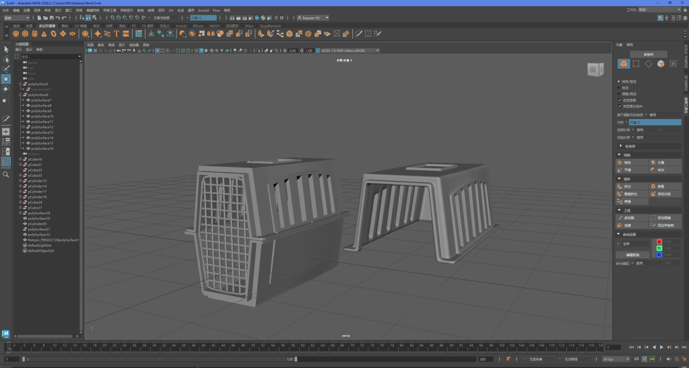Image resolution: width=689 pixels, height=368 pixels.
Task: Enable the first checked option in Modeling Toolkit
Action: click(x=620, y=100)
